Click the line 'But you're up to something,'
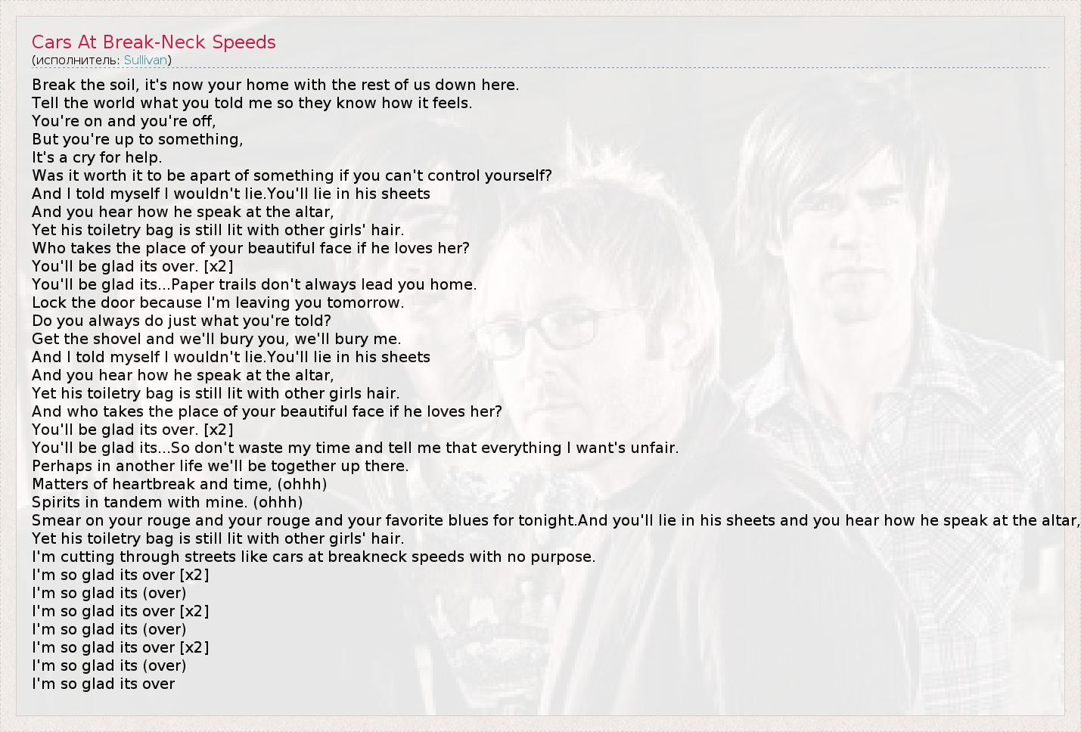The image size is (1081, 732). 138,139
